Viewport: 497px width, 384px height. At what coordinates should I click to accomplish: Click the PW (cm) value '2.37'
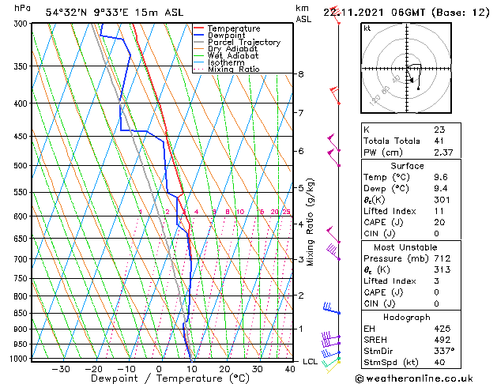pos(443,152)
